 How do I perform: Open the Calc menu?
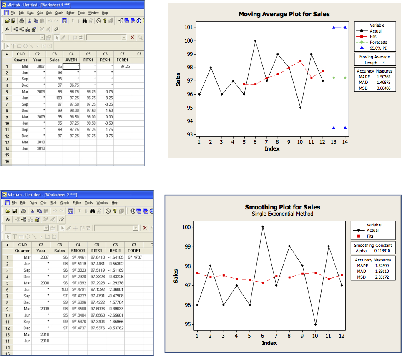tap(40, 13)
